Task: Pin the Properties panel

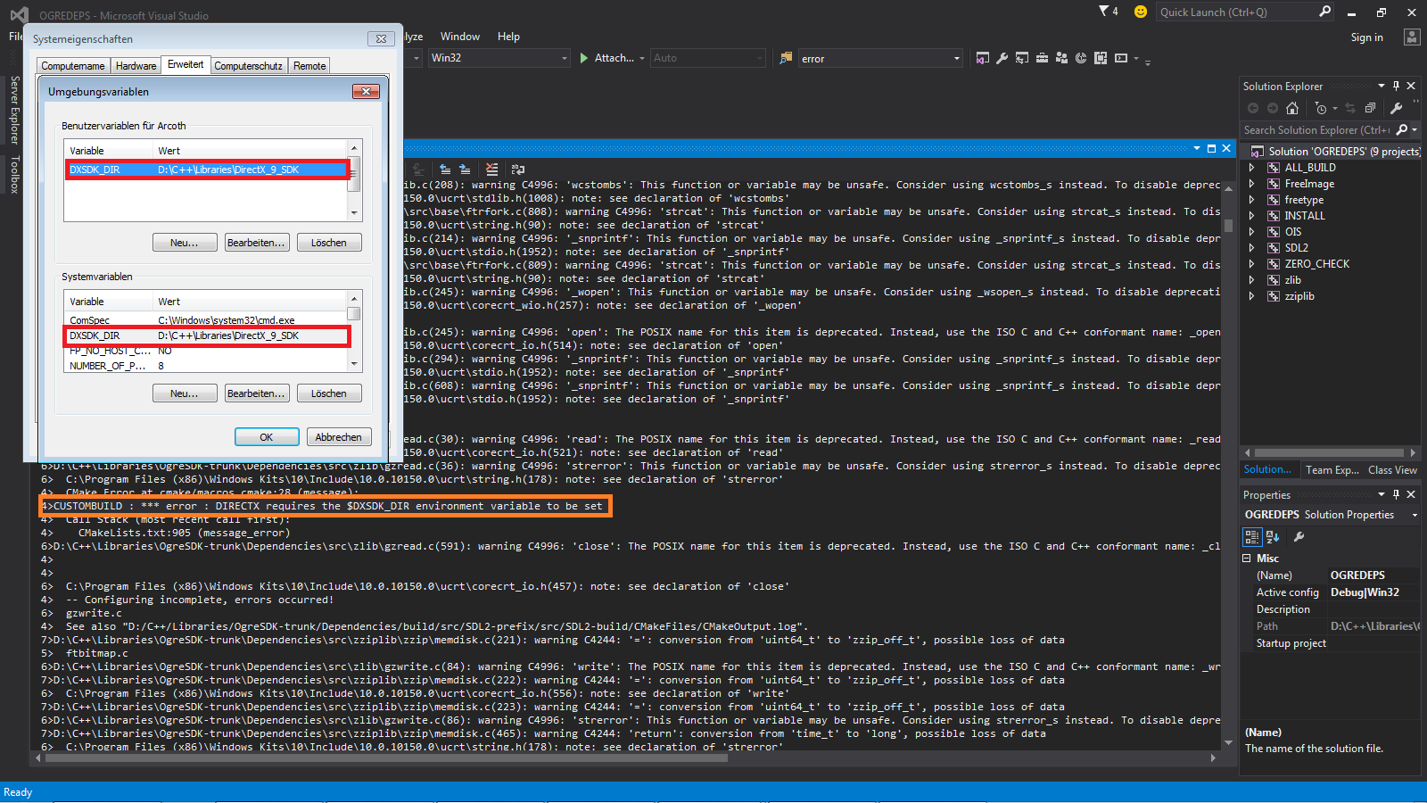Action: coord(1397,494)
